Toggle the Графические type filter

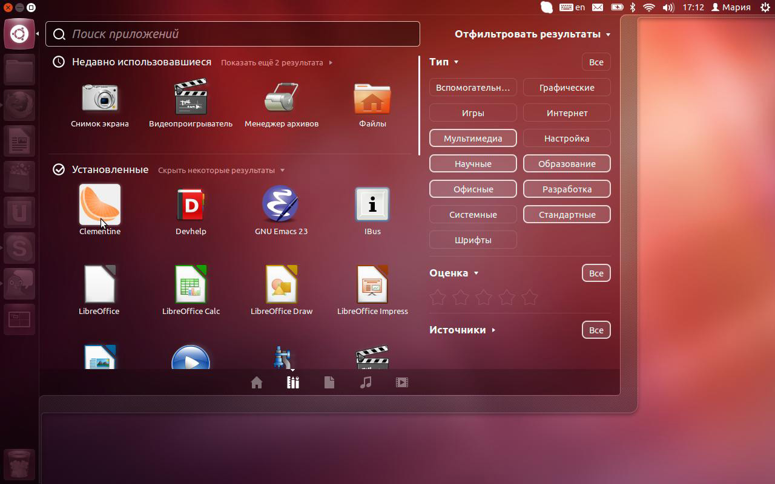click(x=567, y=88)
